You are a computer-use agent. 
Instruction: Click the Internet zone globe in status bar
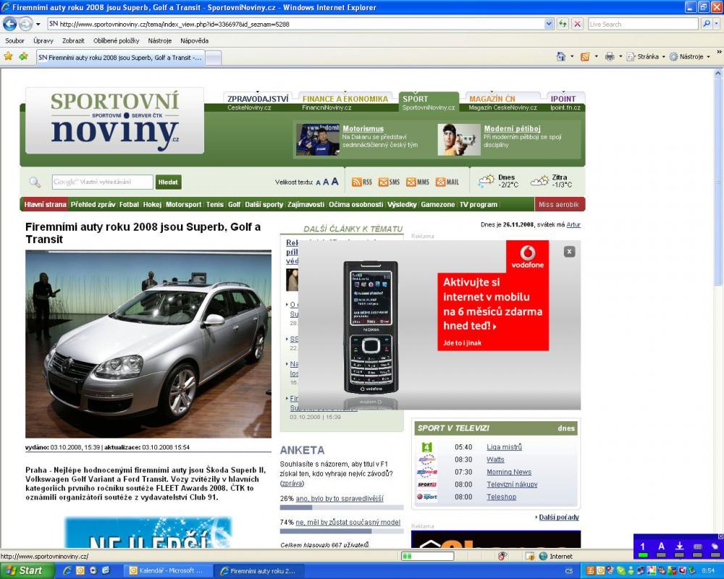coord(544,557)
